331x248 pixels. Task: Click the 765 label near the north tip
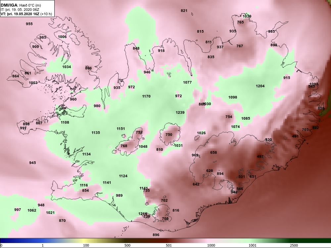pyautogui.click(x=240, y=22)
